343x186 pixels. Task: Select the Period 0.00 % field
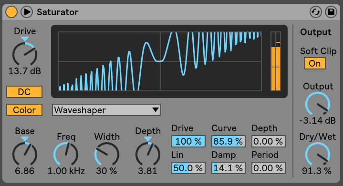[269, 168]
